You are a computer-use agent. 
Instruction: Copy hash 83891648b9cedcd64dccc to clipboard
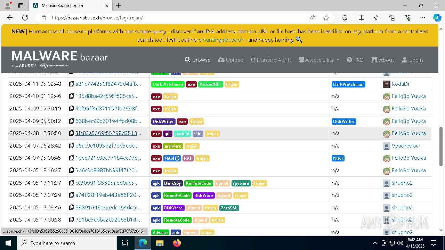72,208
